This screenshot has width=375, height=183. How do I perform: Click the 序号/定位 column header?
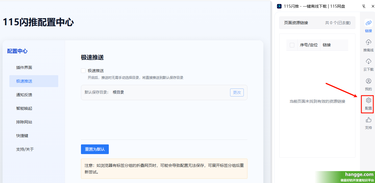click(x=309, y=45)
